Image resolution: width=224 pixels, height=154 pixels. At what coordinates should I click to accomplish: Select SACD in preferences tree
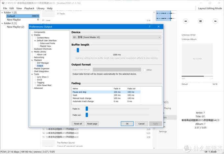(x=40, y=80)
